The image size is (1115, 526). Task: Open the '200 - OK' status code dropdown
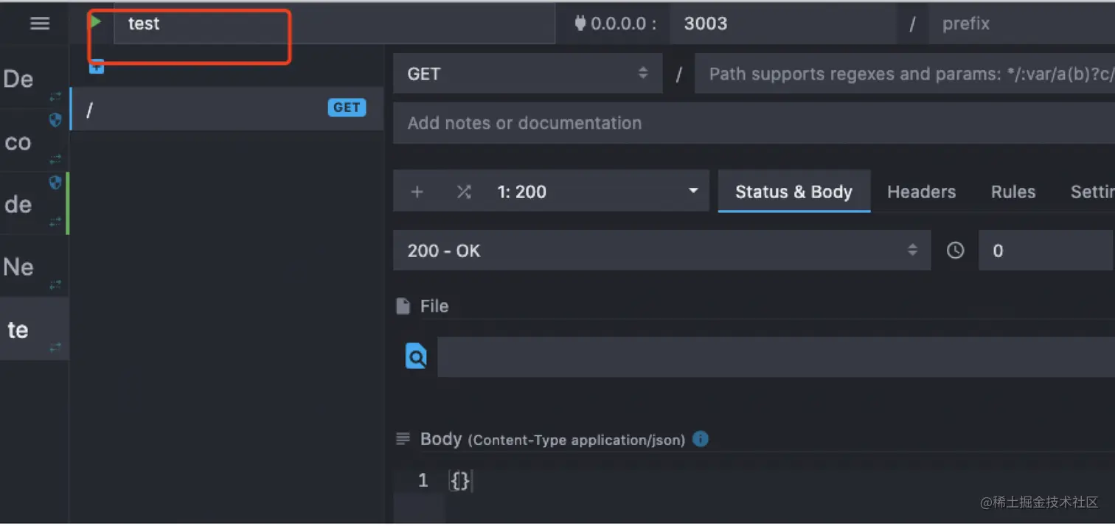pyautogui.click(x=662, y=250)
